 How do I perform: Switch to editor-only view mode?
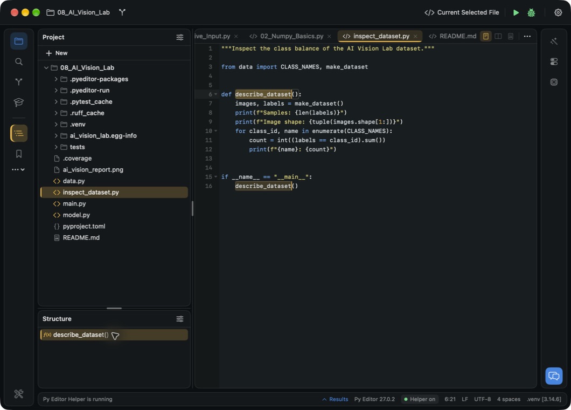click(485, 36)
